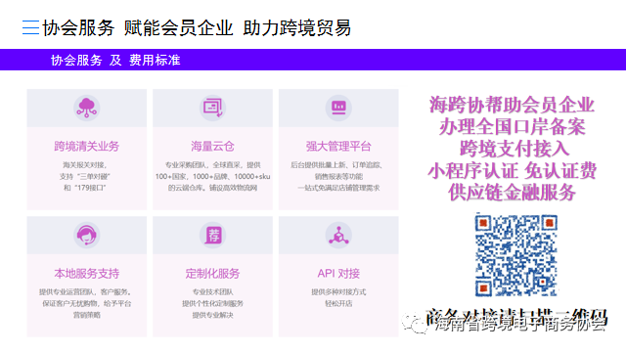The image size is (626, 352).
Task: Click the blue three-line icon beside 协会服务
Action: [x=30, y=27]
